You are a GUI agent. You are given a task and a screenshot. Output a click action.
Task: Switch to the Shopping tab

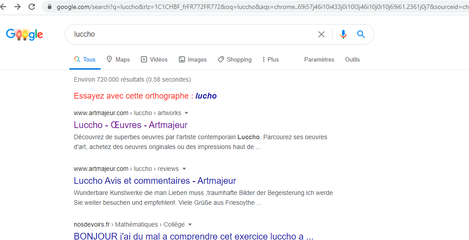click(x=234, y=59)
